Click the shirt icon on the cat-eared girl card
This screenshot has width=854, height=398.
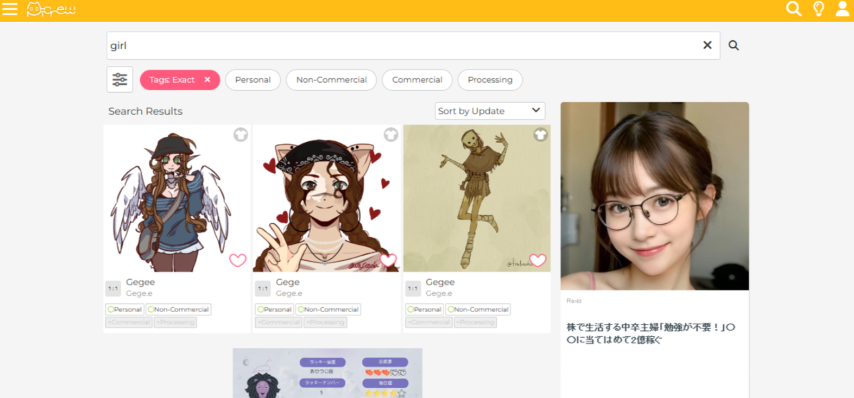click(390, 135)
